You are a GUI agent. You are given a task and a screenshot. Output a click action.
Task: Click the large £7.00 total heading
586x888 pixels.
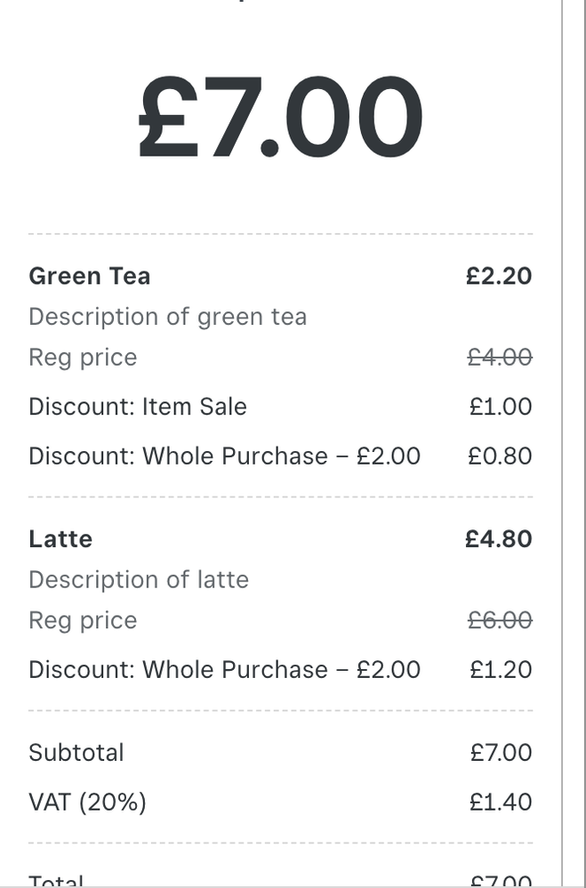280,116
